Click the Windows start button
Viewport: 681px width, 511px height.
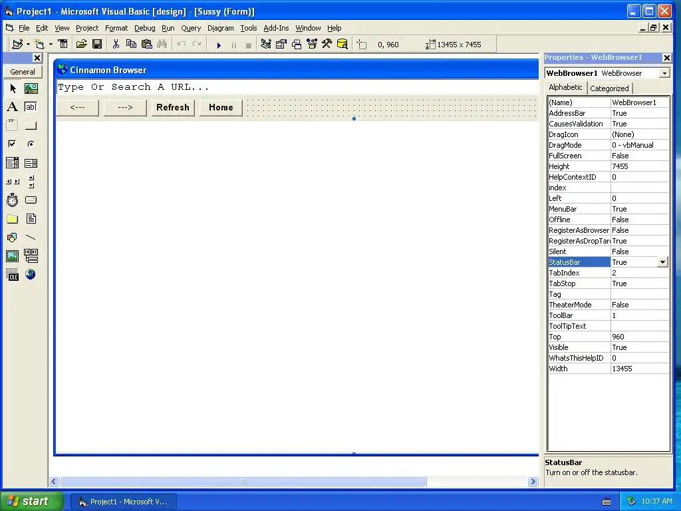(x=32, y=502)
